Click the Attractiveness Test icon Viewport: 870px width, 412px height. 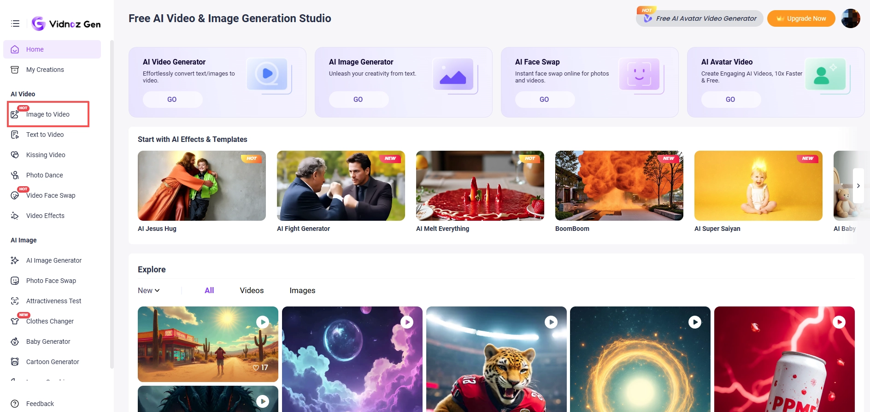15,301
